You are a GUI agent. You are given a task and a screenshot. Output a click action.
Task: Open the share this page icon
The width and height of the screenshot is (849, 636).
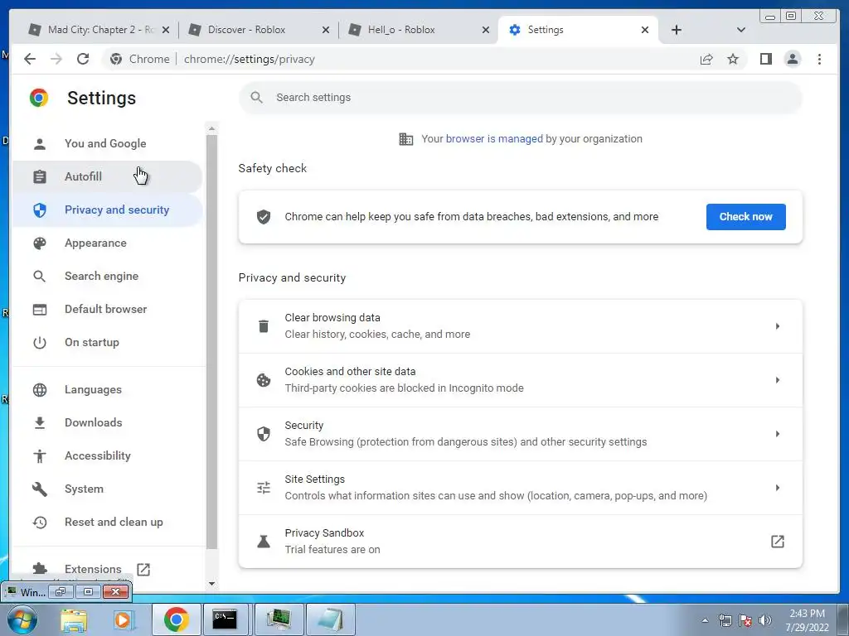[706, 59]
